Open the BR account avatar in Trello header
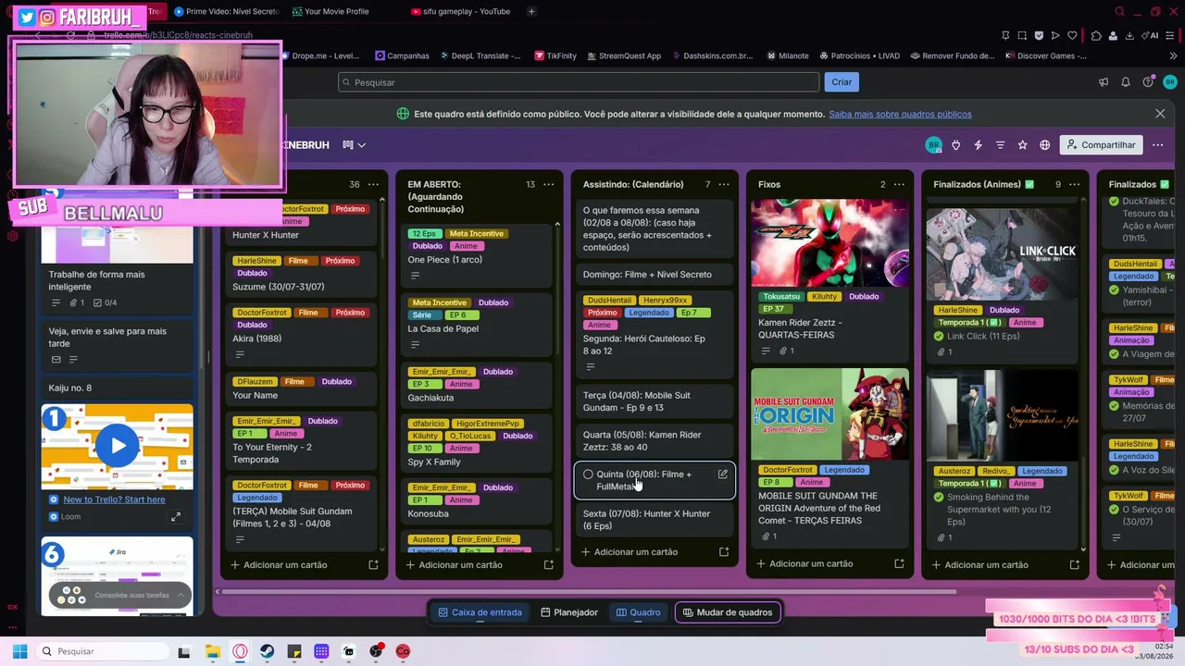 1170,82
